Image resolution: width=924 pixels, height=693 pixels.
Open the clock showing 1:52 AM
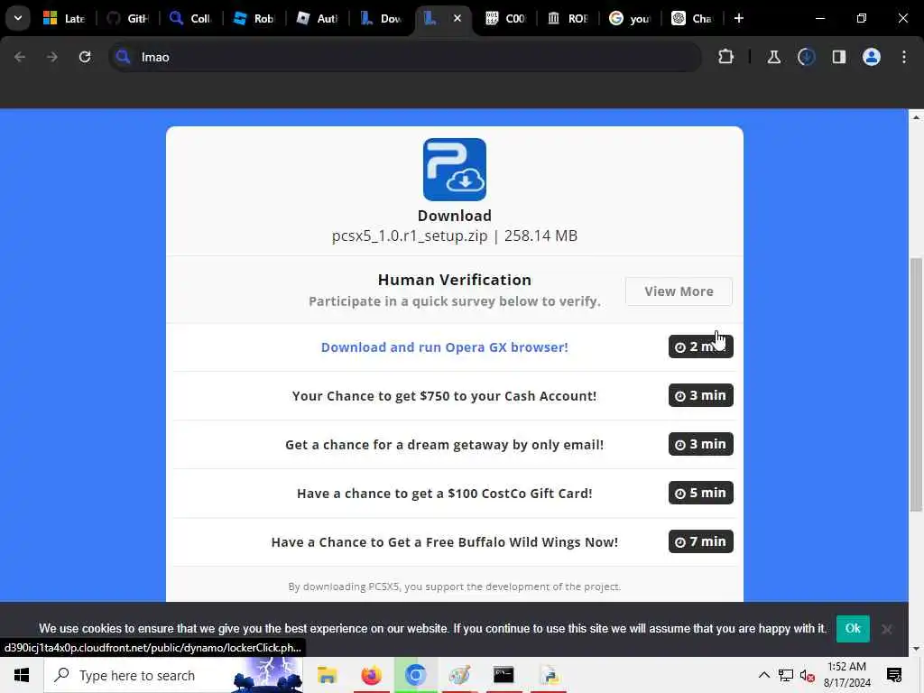[846, 675]
